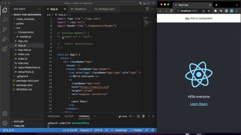
Task: Open notifications bell in status bar
Action: click(153, 130)
